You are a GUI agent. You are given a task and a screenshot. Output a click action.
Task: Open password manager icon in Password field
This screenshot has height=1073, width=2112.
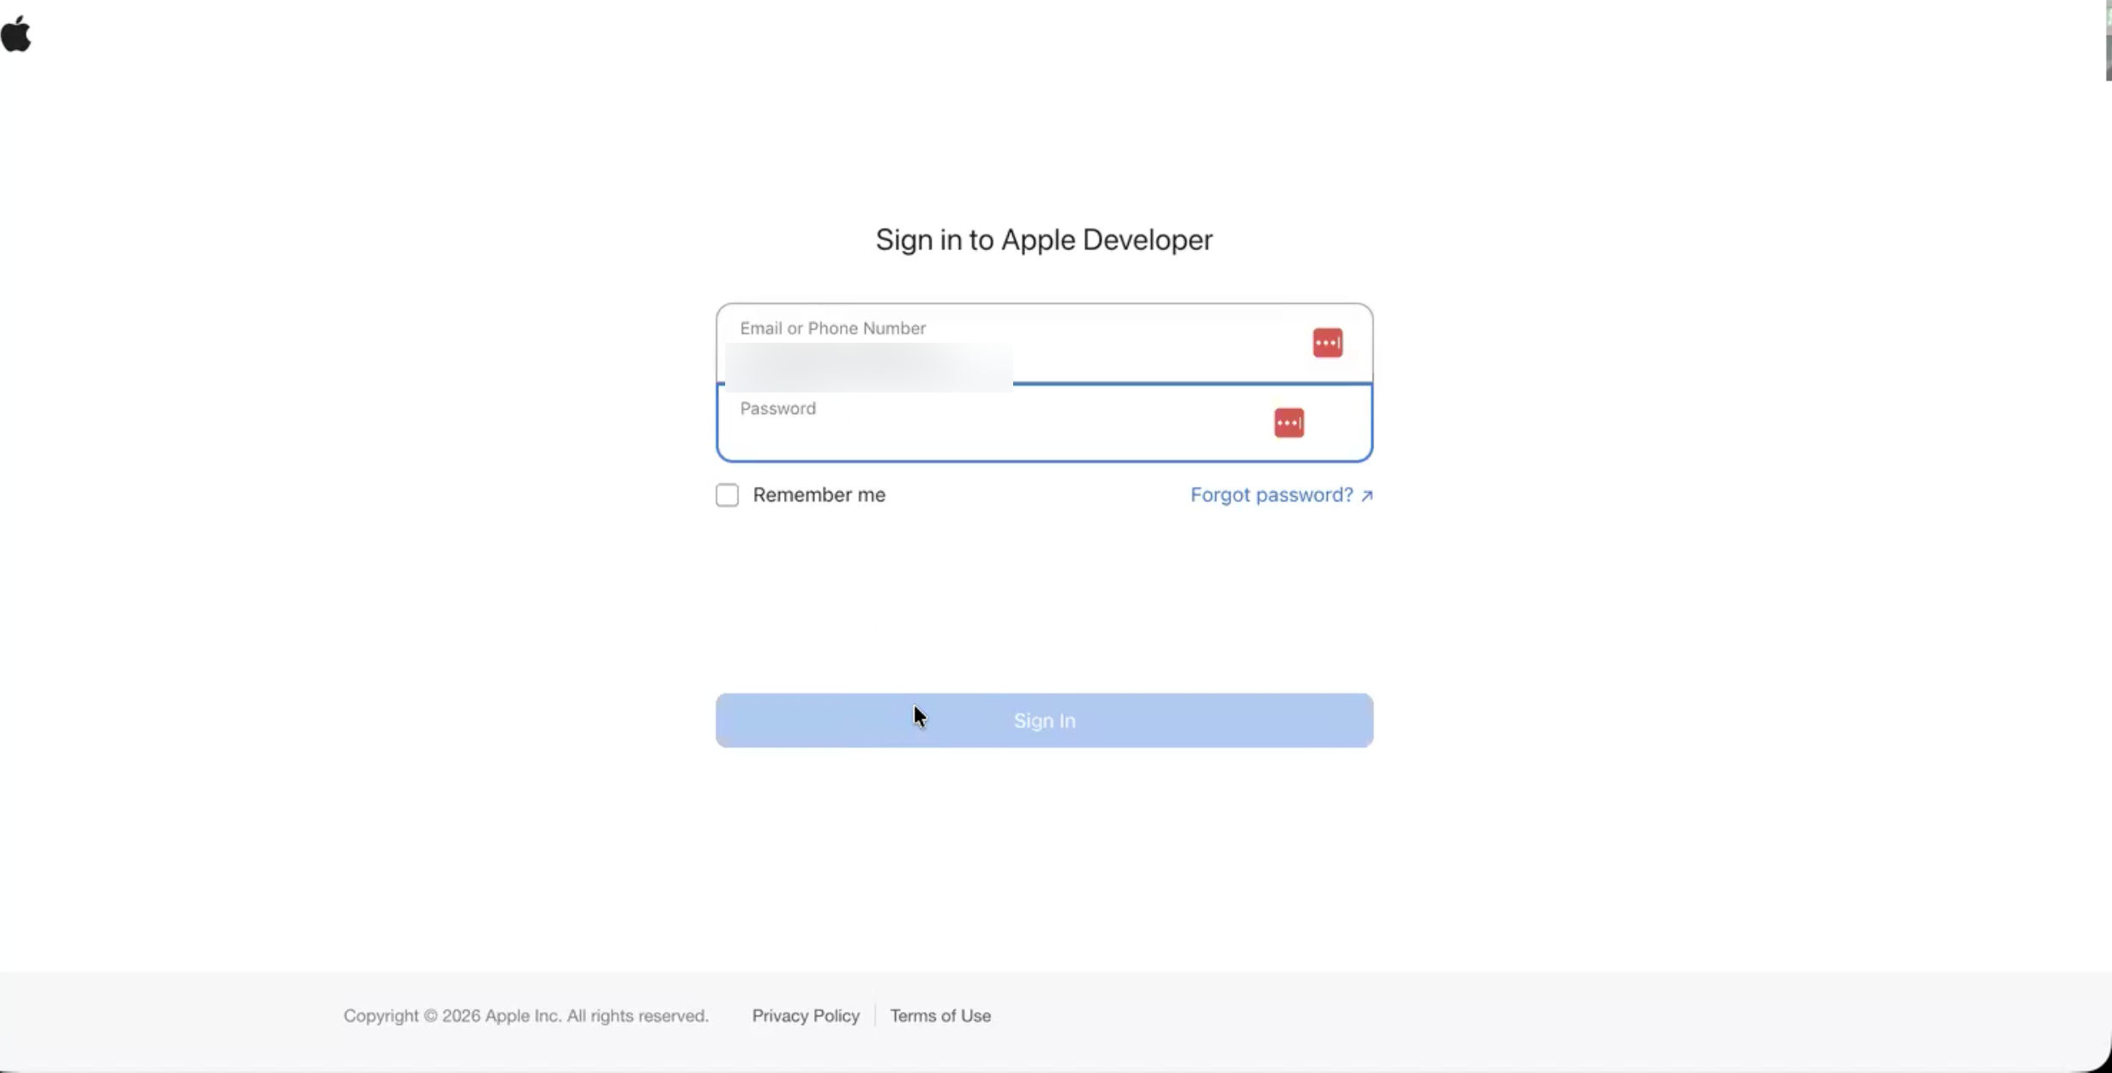(1288, 423)
